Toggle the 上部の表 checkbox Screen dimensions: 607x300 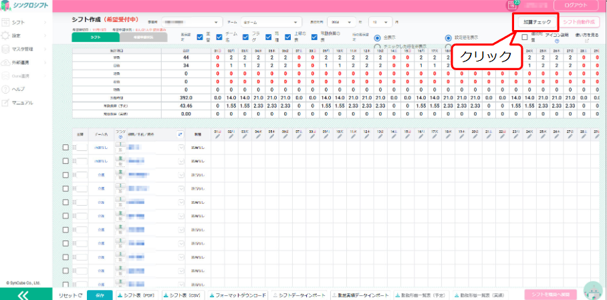click(x=288, y=37)
